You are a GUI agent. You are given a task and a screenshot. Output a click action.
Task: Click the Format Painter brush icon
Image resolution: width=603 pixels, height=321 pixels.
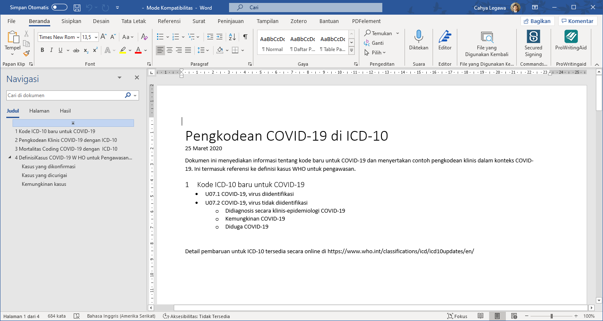click(26, 53)
